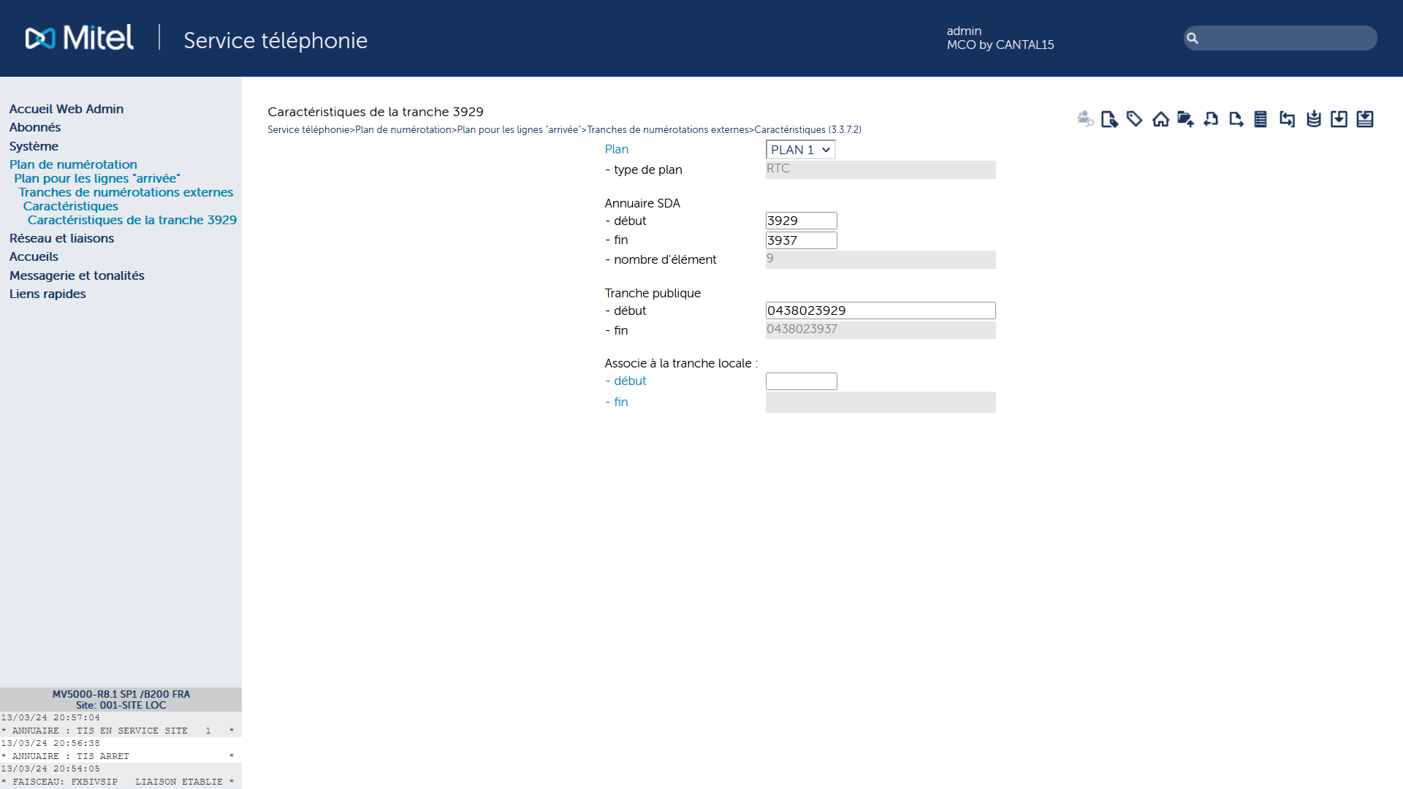This screenshot has width=1403, height=789.
Task: Click log entry ANNUAIRE : TIS ARRET
Action: click(118, 756)
